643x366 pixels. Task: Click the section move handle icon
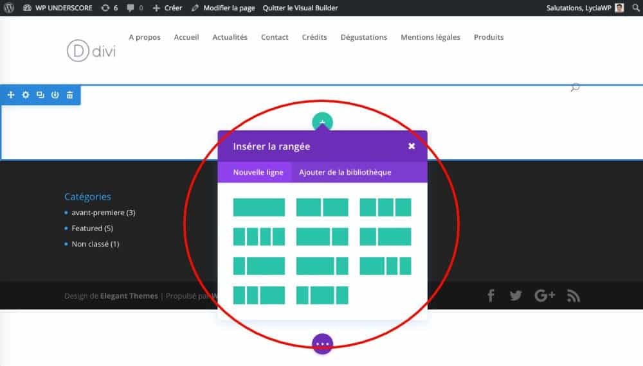[11, 95]
